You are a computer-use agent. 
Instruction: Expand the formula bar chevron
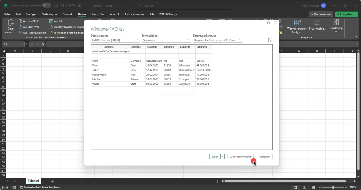(x=357, y=44)
